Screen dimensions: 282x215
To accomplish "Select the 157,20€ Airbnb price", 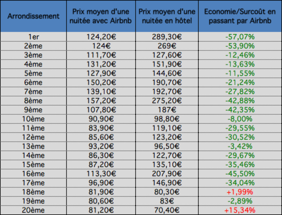I will (101, 101).
